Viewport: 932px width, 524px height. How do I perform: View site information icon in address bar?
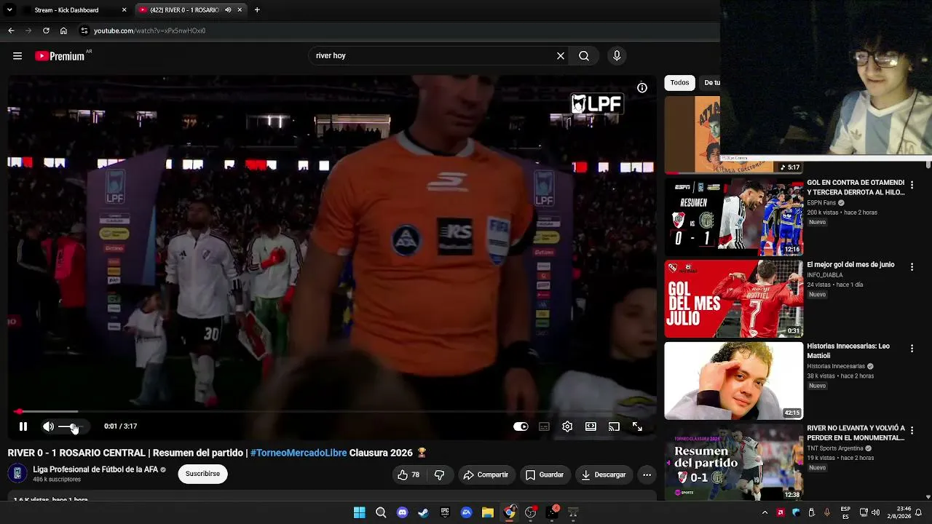coord(84,31)
